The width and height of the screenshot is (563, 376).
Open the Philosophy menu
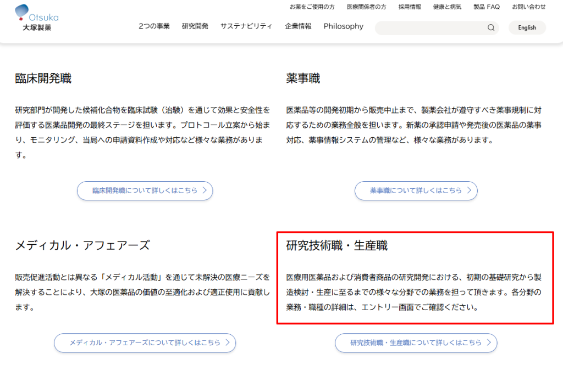pos(343,26)
